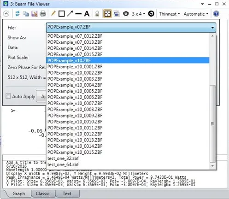Image resolution: width=229 pixels, height=199 pixels.
Task: Select the text annotation A tool
Action: (x=87, y=14)
